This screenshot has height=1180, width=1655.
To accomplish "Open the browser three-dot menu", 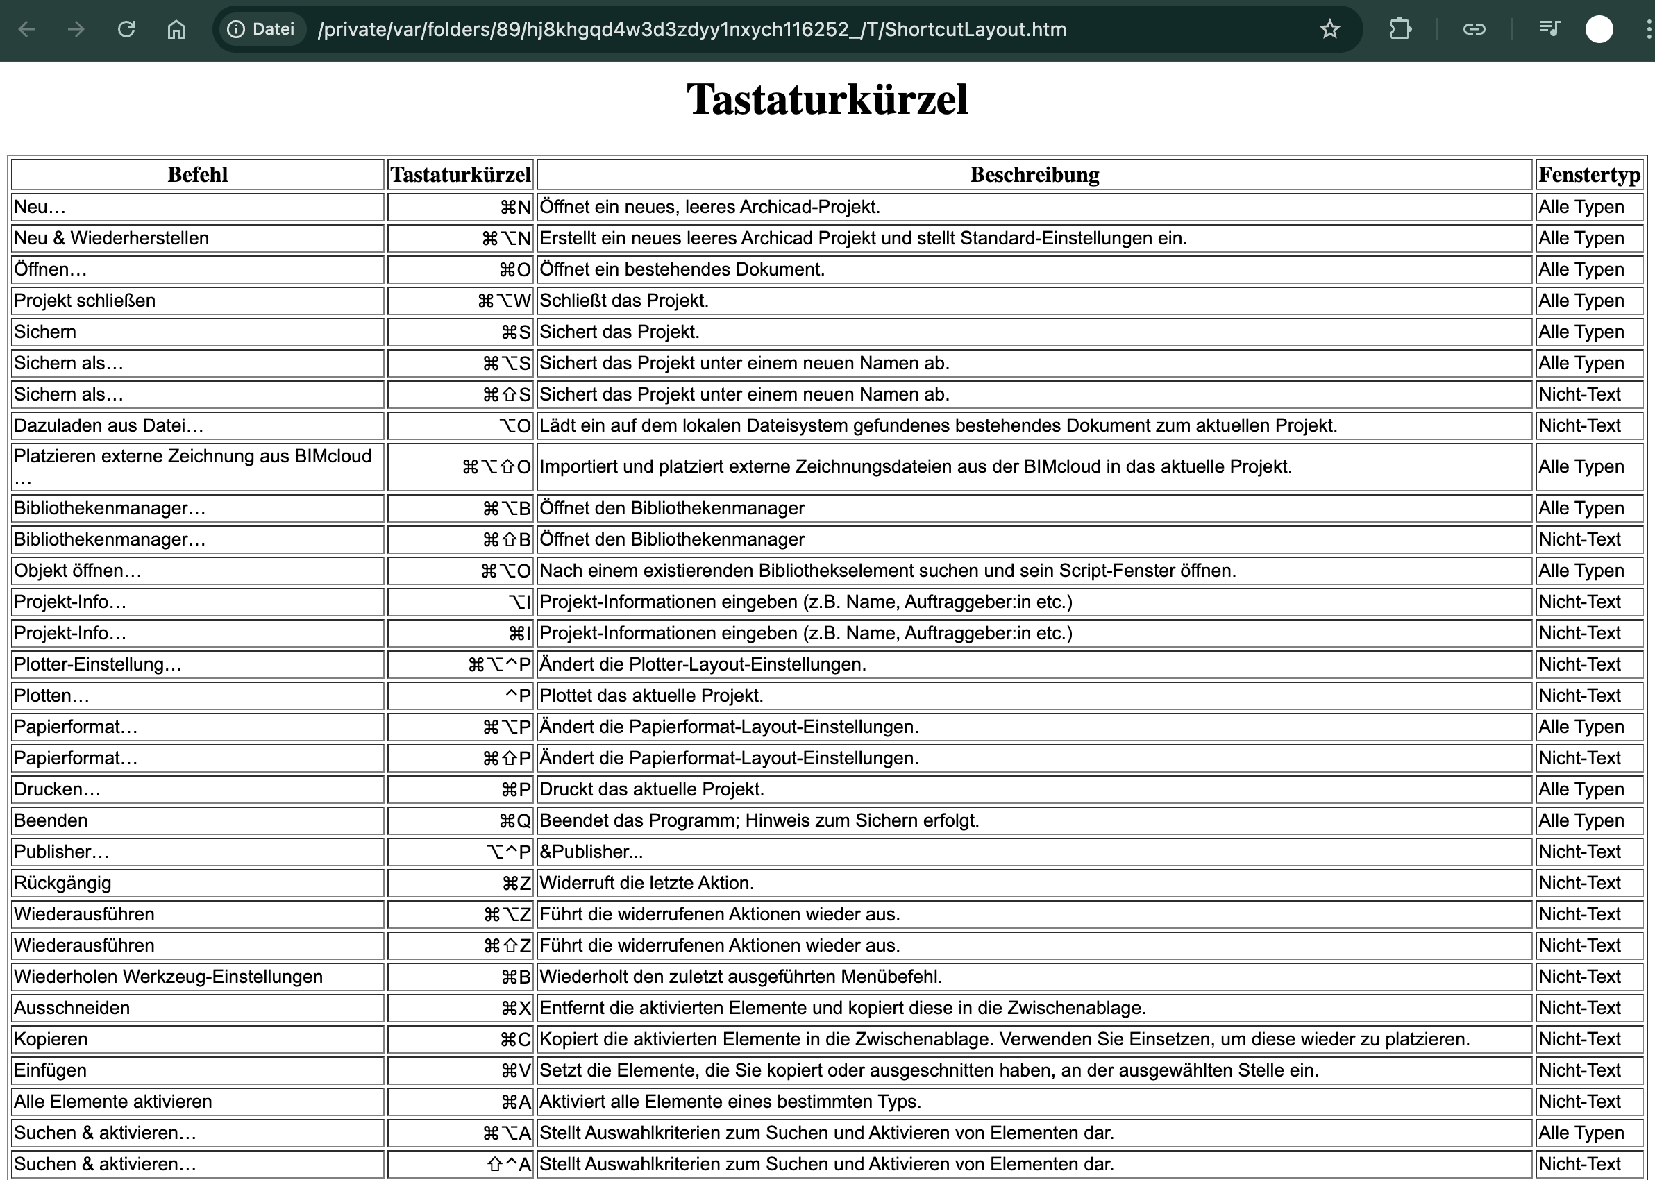I will (x=1648, y=29).
